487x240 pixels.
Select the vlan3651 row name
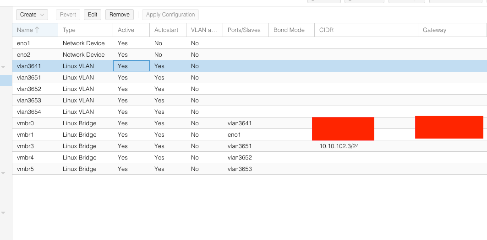click(x=29, y=78)
